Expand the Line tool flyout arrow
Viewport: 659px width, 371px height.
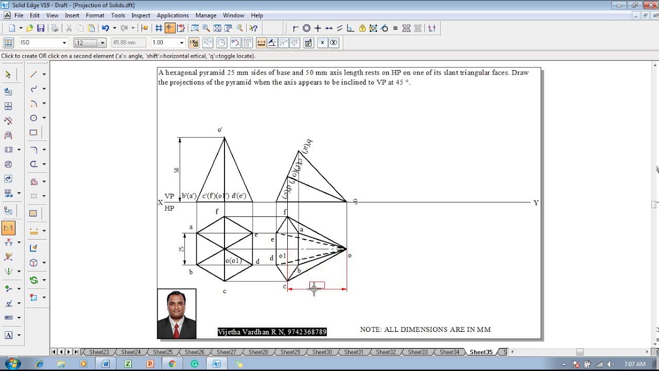tap(44, 75)
